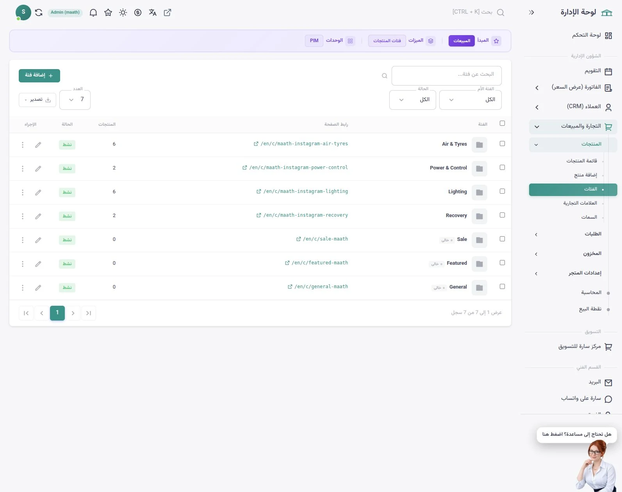The image size is (622, 492).
Task: Check the Power & Control row checkbox
Action: point(502,168)
